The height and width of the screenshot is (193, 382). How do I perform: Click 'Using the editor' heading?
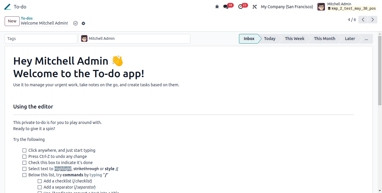tap(33, 107)
